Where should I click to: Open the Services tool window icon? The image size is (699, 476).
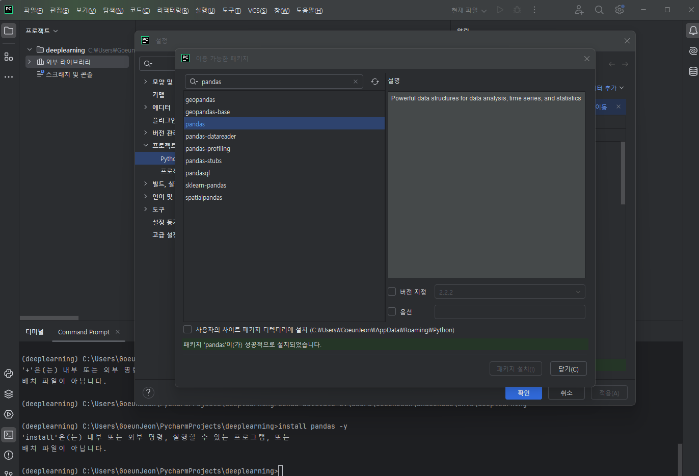click(x=9, y=414)
